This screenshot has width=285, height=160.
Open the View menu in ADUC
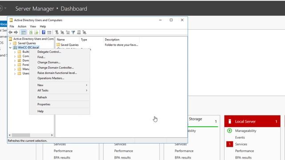33,26
